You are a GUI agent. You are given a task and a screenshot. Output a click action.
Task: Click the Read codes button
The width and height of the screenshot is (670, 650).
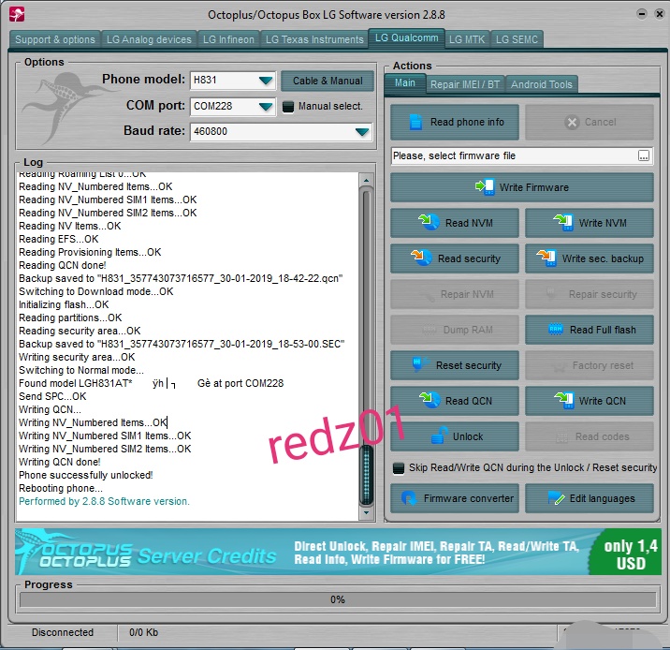(590, 436)
